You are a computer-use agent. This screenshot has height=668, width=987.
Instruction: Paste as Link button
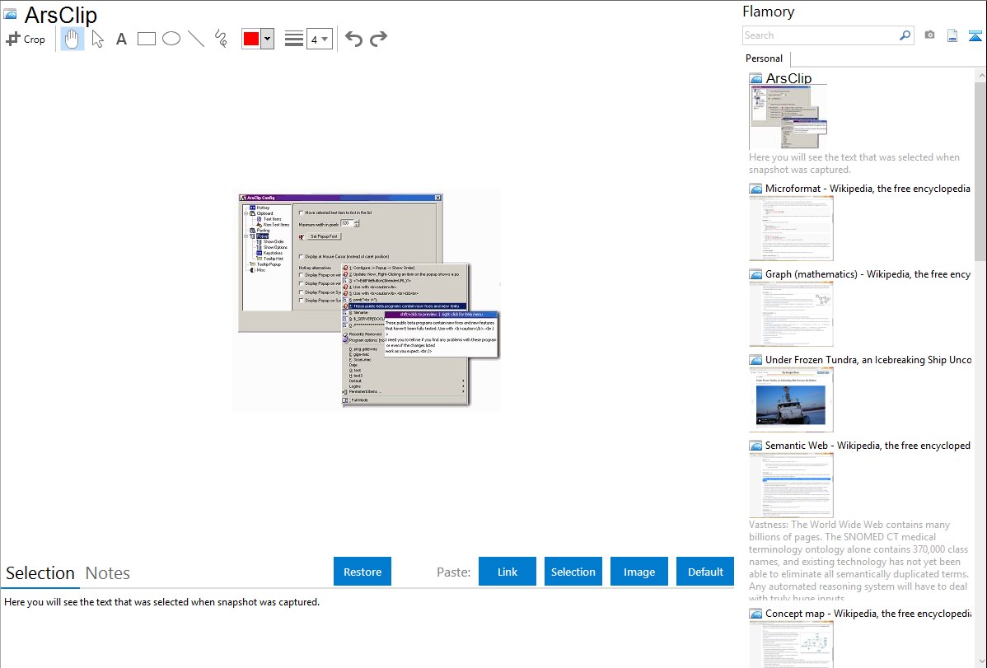click(508, 572)
